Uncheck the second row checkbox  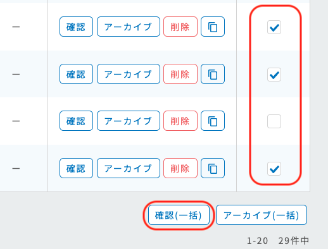pyautogui.click(x=274, y=75)
